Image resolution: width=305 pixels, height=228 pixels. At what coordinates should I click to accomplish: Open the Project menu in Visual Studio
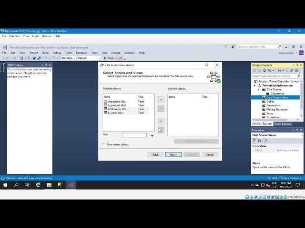34,53
